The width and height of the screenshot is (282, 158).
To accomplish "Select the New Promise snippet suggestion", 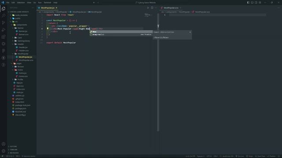I will coord(121,34).
